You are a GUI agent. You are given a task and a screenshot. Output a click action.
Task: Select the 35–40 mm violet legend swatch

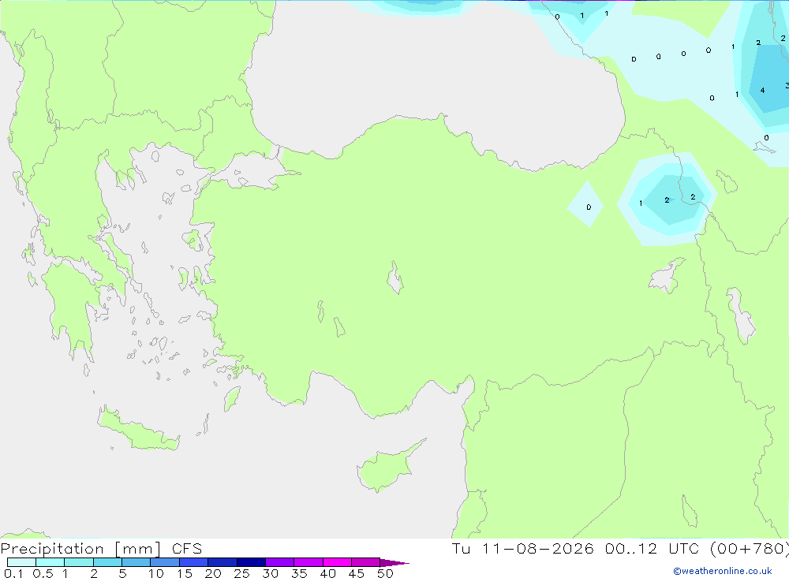(308, 562)
